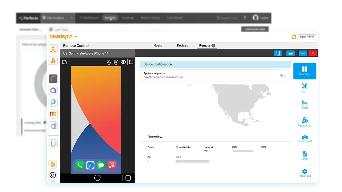Click the orange icon beside Super Admin

293,37
